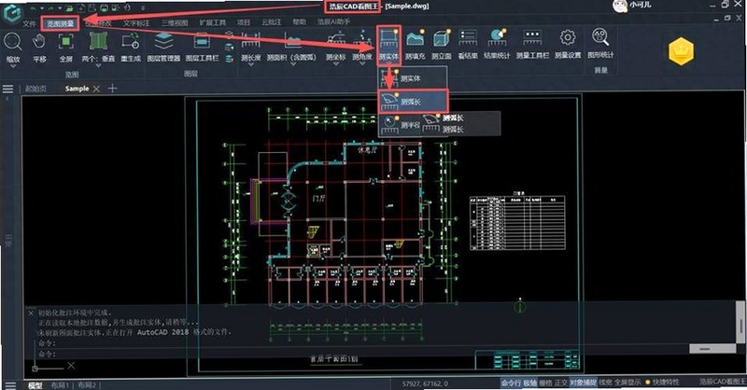Select the 测长度 measure length tool
Screen dimensions: 747x390
tap(251, 47)
